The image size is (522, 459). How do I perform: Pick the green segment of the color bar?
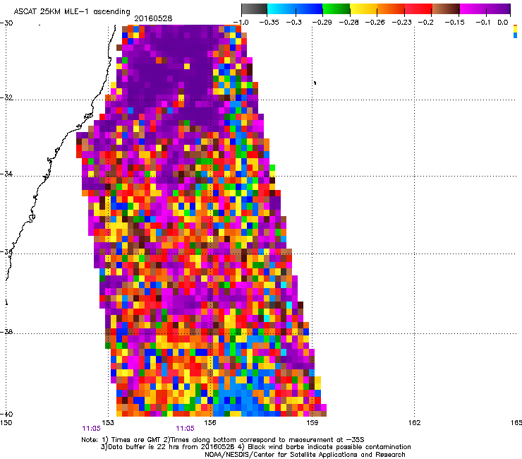click(x=336, y=9)
